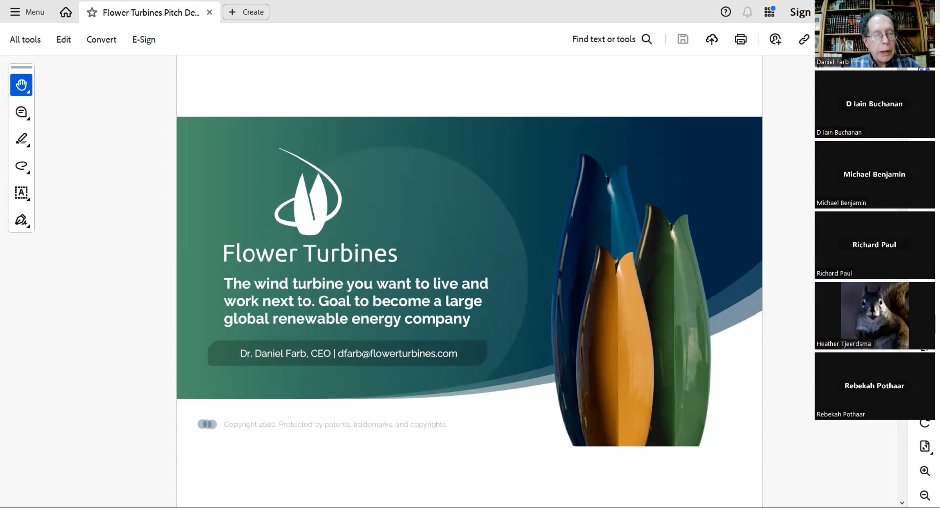Go to the Home view

(x=66, y=12)
